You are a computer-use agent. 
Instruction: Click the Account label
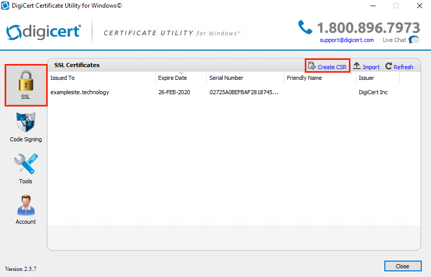tap(26, 222)
